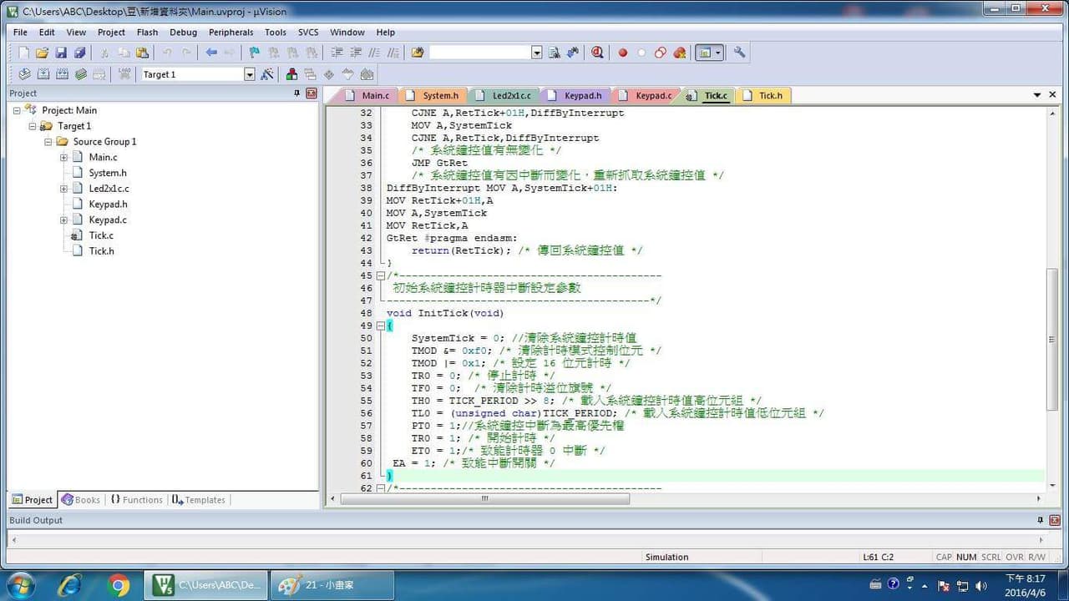Select the Functions panel tab
This screenshot has height=601, width=1069.
[136, 500]
